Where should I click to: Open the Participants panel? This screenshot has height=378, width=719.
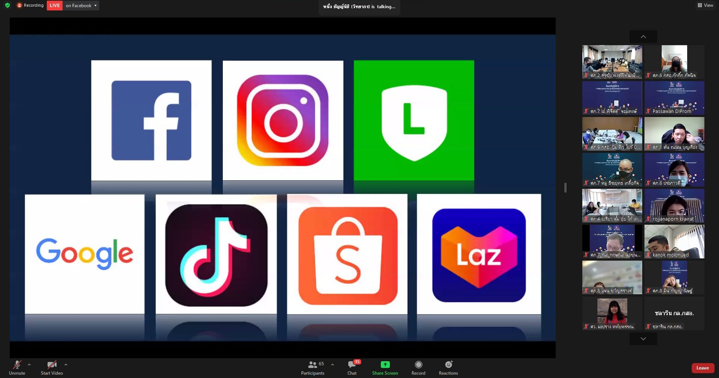click(313, 368)
